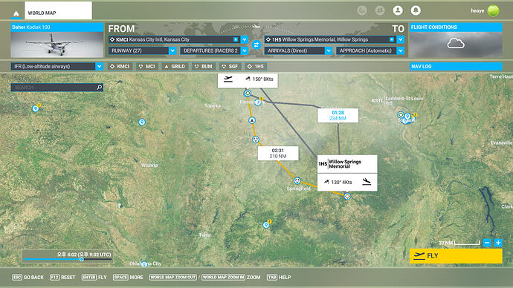Click the WORLD MAP ZOOM IN key hint
Screen dimensions: 513x288
[224, 277]
